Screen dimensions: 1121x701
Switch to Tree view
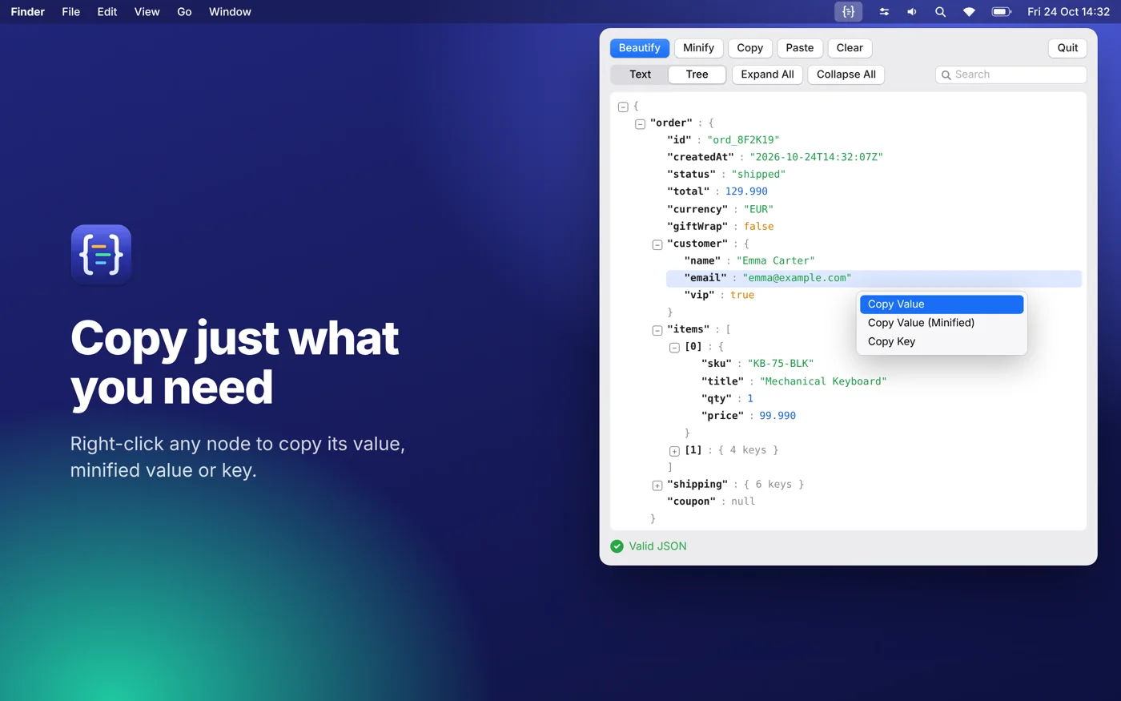pos(697,75)
